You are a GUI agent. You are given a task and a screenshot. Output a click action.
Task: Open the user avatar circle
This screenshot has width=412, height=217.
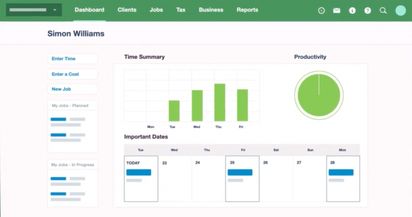click(401, 11)
